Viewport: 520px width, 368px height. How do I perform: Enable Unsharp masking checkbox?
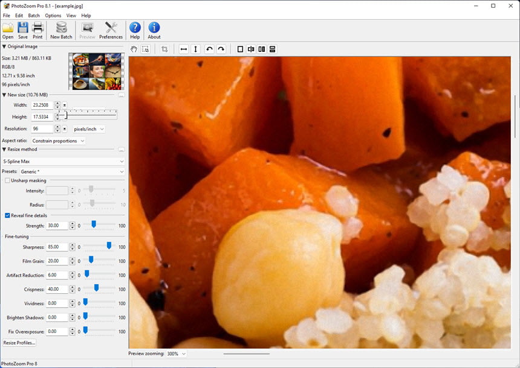[x=7, y=181]
